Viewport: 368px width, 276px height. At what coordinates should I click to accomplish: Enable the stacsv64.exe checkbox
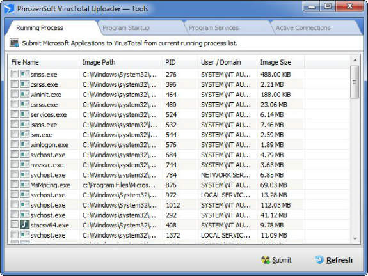(x=14, y=225)
